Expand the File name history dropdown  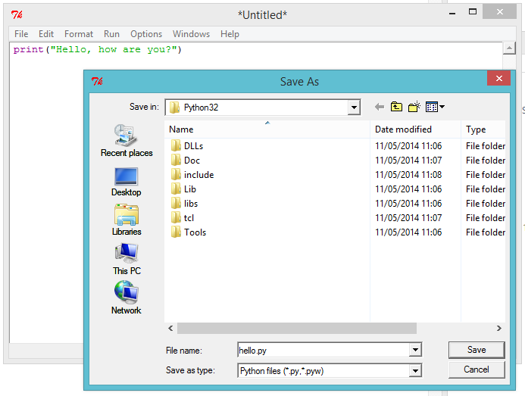[415, 350]
